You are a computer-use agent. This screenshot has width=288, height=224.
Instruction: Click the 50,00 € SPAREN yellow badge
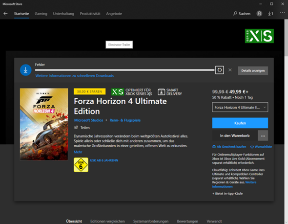pos(90,91)
